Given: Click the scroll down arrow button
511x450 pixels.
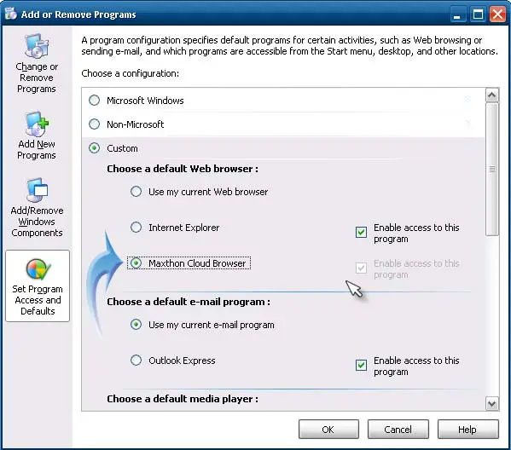Looking at the screenshot, I should (491, 404).
